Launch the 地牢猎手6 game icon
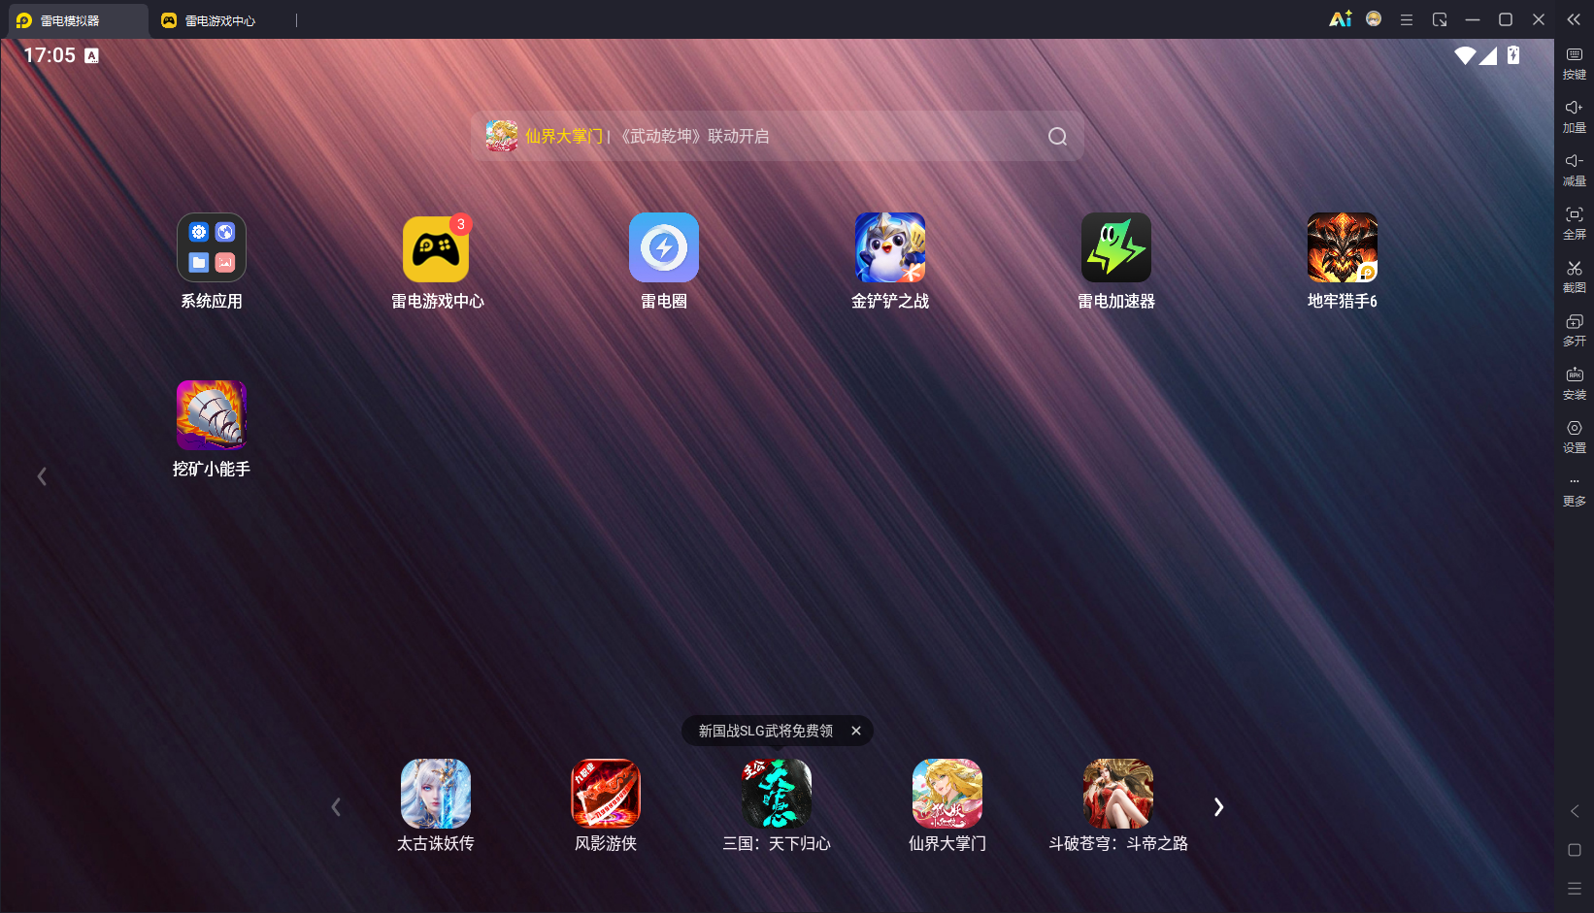 pyautogui.click(x=1343, y=247)
